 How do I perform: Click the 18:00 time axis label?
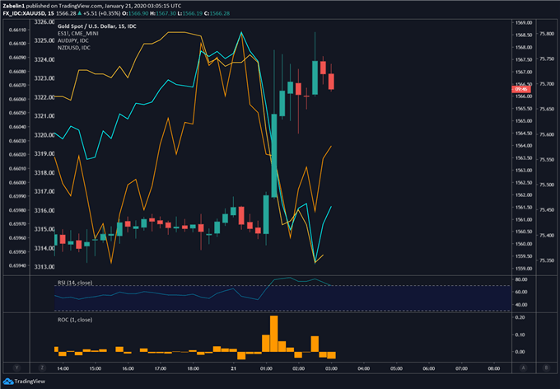click(194, 368)
